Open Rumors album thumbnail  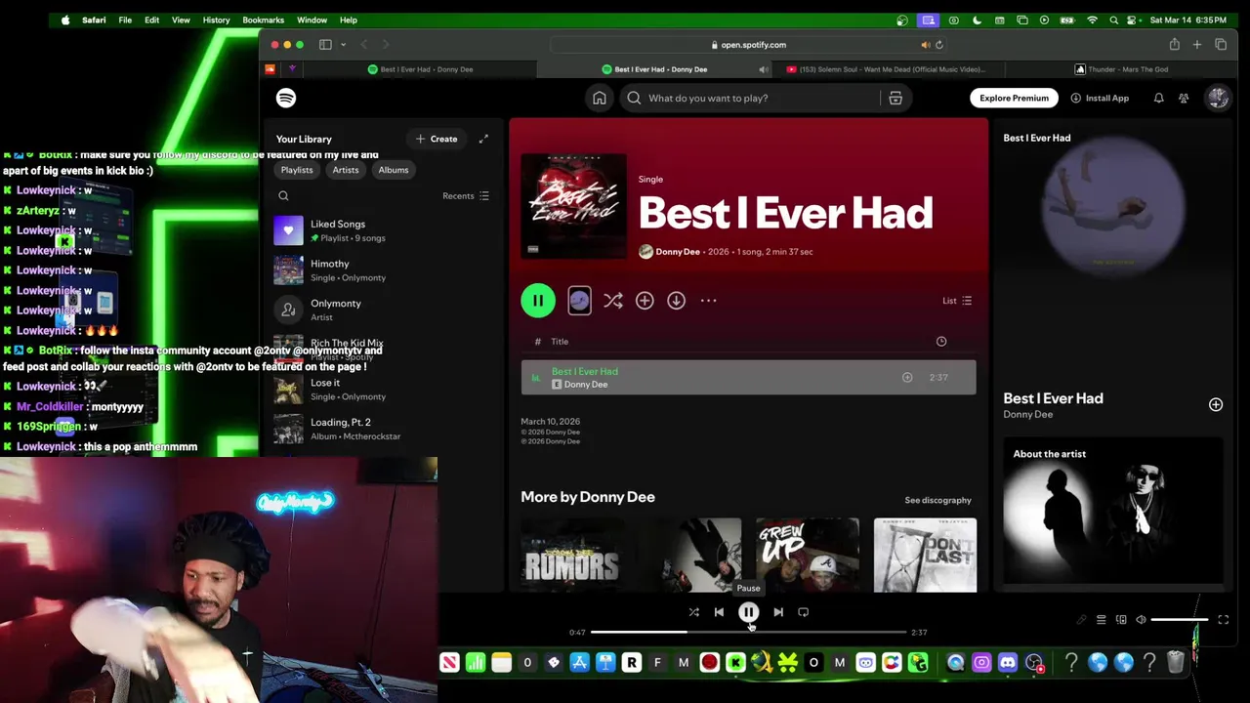pos(571,555)
